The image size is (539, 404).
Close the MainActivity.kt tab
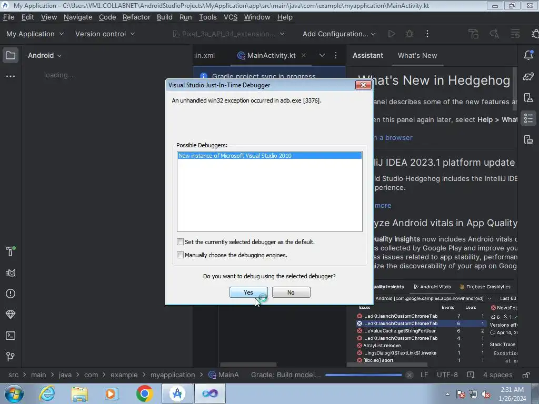(304, 55)
